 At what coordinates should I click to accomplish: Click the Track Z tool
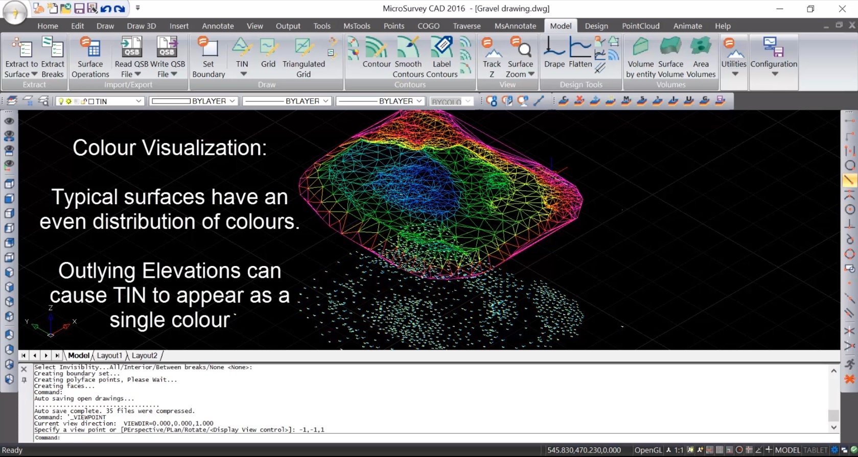click(x=492, y=57)
